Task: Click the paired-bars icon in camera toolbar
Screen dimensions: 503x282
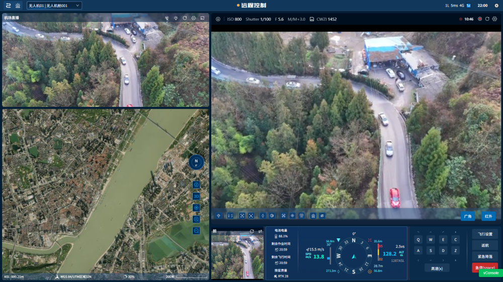Action: click(230, 216)
